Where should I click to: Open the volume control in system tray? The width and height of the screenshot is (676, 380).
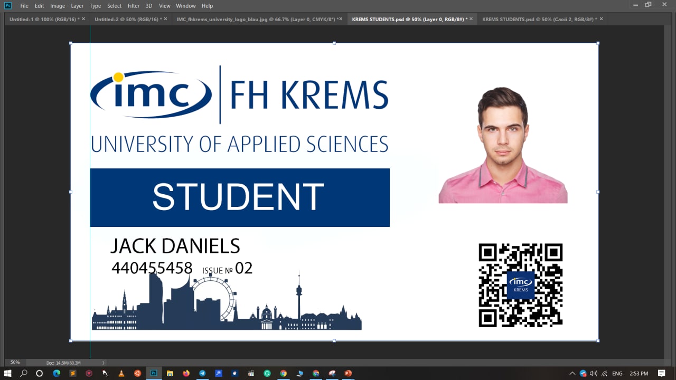[x=594, y=373]
